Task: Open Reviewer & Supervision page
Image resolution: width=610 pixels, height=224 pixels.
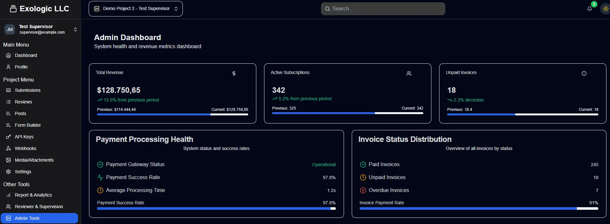Action: click(39, 207)
